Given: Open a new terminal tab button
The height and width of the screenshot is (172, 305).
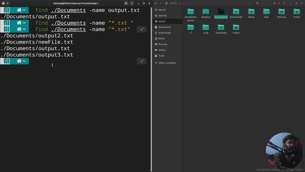Looking at the screenshot, I should 3,3.
